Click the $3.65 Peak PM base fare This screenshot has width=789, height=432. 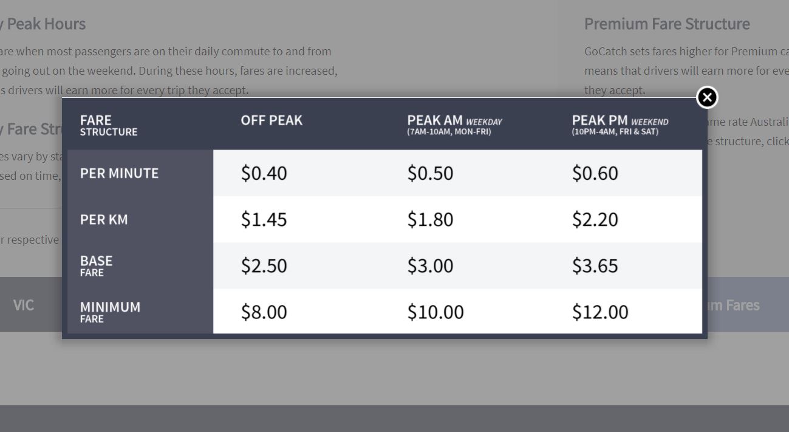(595, 266)
